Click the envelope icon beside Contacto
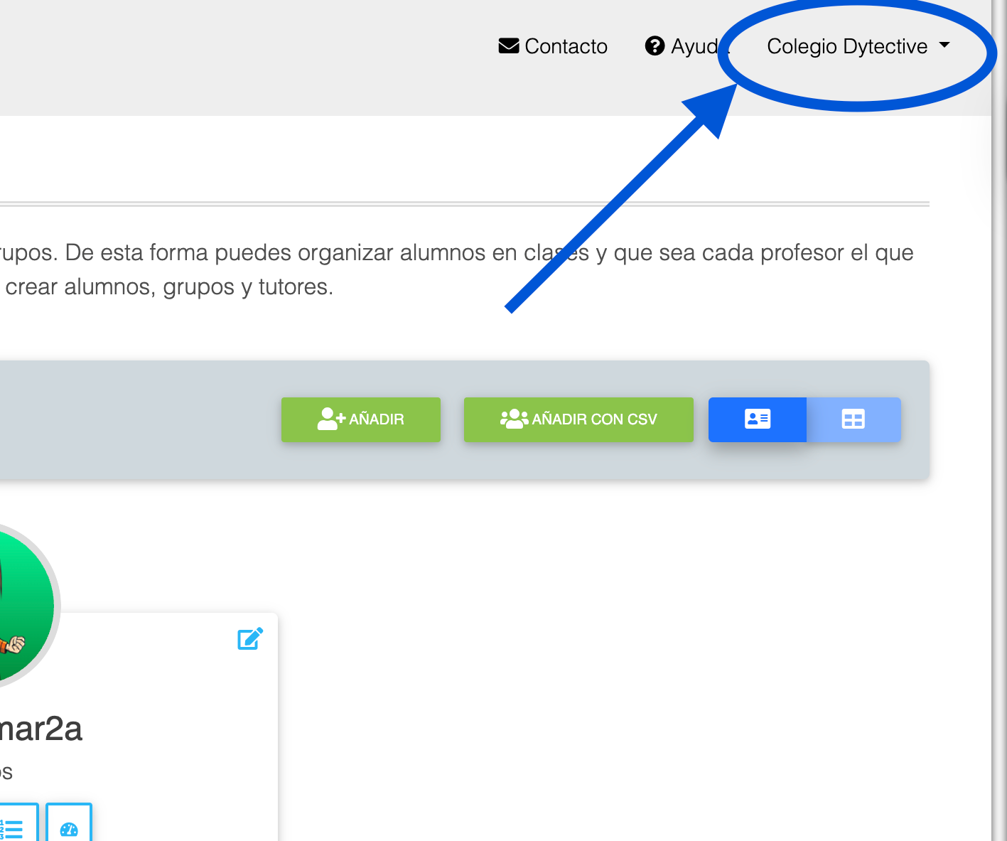The width and height of the screenshot is (1007, 841). [509, 46]
